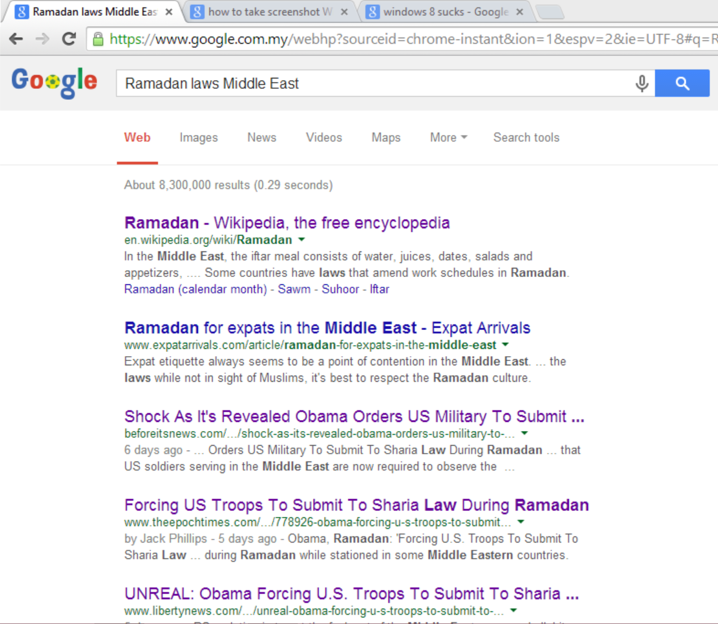Screen dimensions: 718x624
Task: Click the www.theepochtimes.com URL text
Action: tap(319, 522)
